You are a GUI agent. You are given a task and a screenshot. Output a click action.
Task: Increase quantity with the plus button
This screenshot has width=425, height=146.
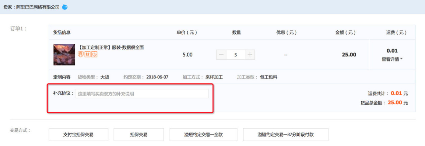(250, 55)
